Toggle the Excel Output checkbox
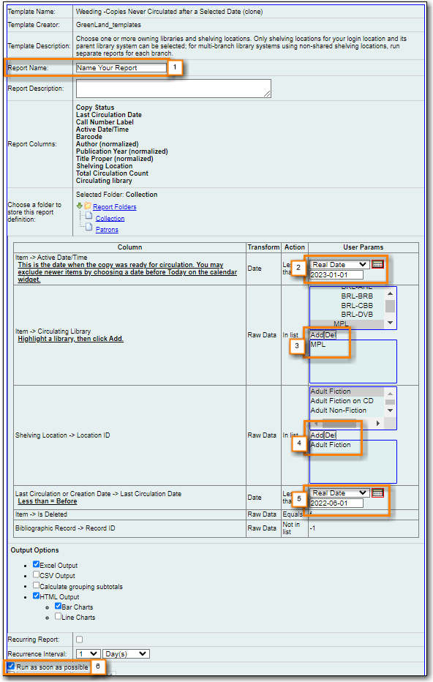 tap(36, 564)
